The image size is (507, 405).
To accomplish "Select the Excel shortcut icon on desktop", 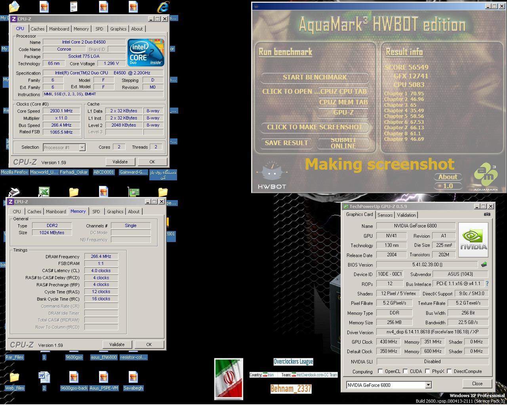I will tap(44, 192).
